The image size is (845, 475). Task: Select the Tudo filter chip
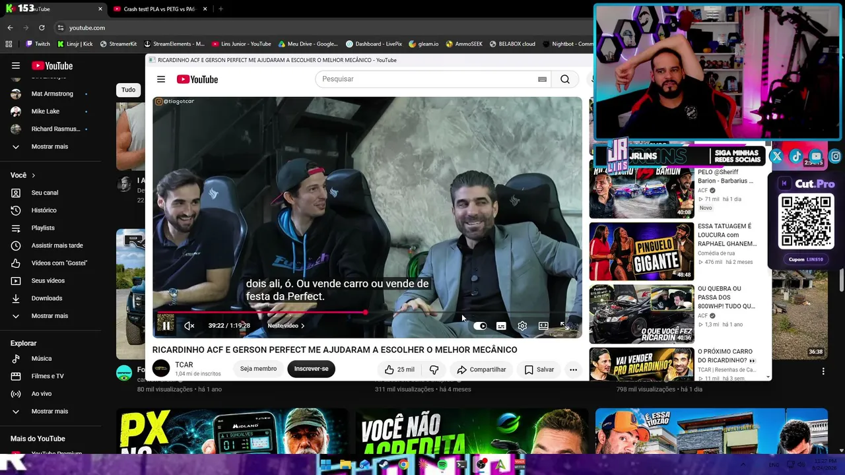pyautogui.click(x=129, y=90)
